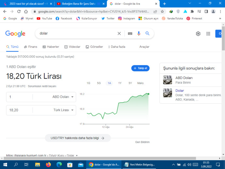This screenshot has height=169, width=225.
Task: Select the Maks. chart range
Action: coord(141,83)
